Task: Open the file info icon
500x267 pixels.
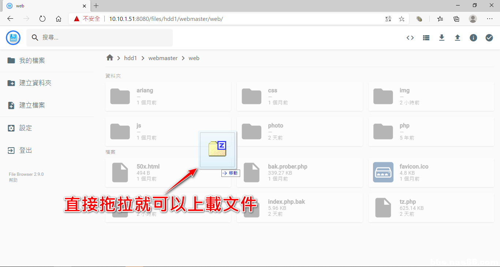Action: click(x=473, y=38)
